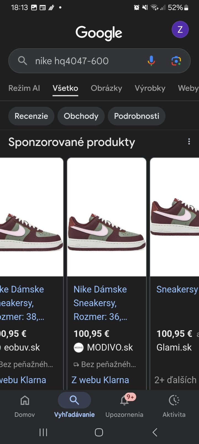Tap the Obchody filter chip
Screen dimensions: 199x444
(81, 116)
